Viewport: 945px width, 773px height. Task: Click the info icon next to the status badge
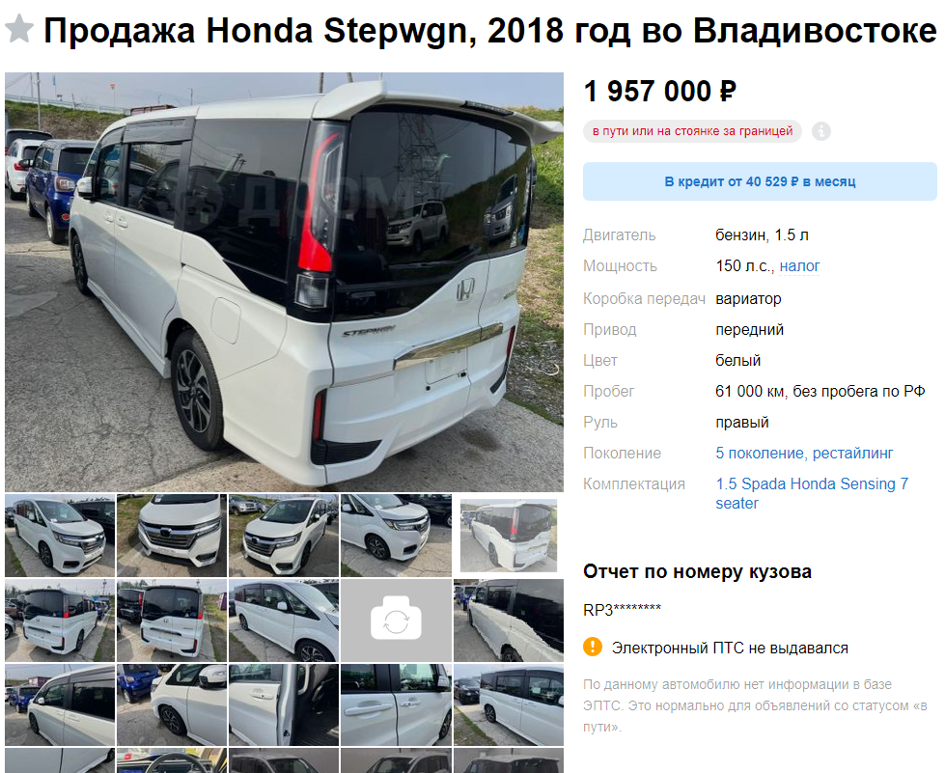(x=820, y=130)
